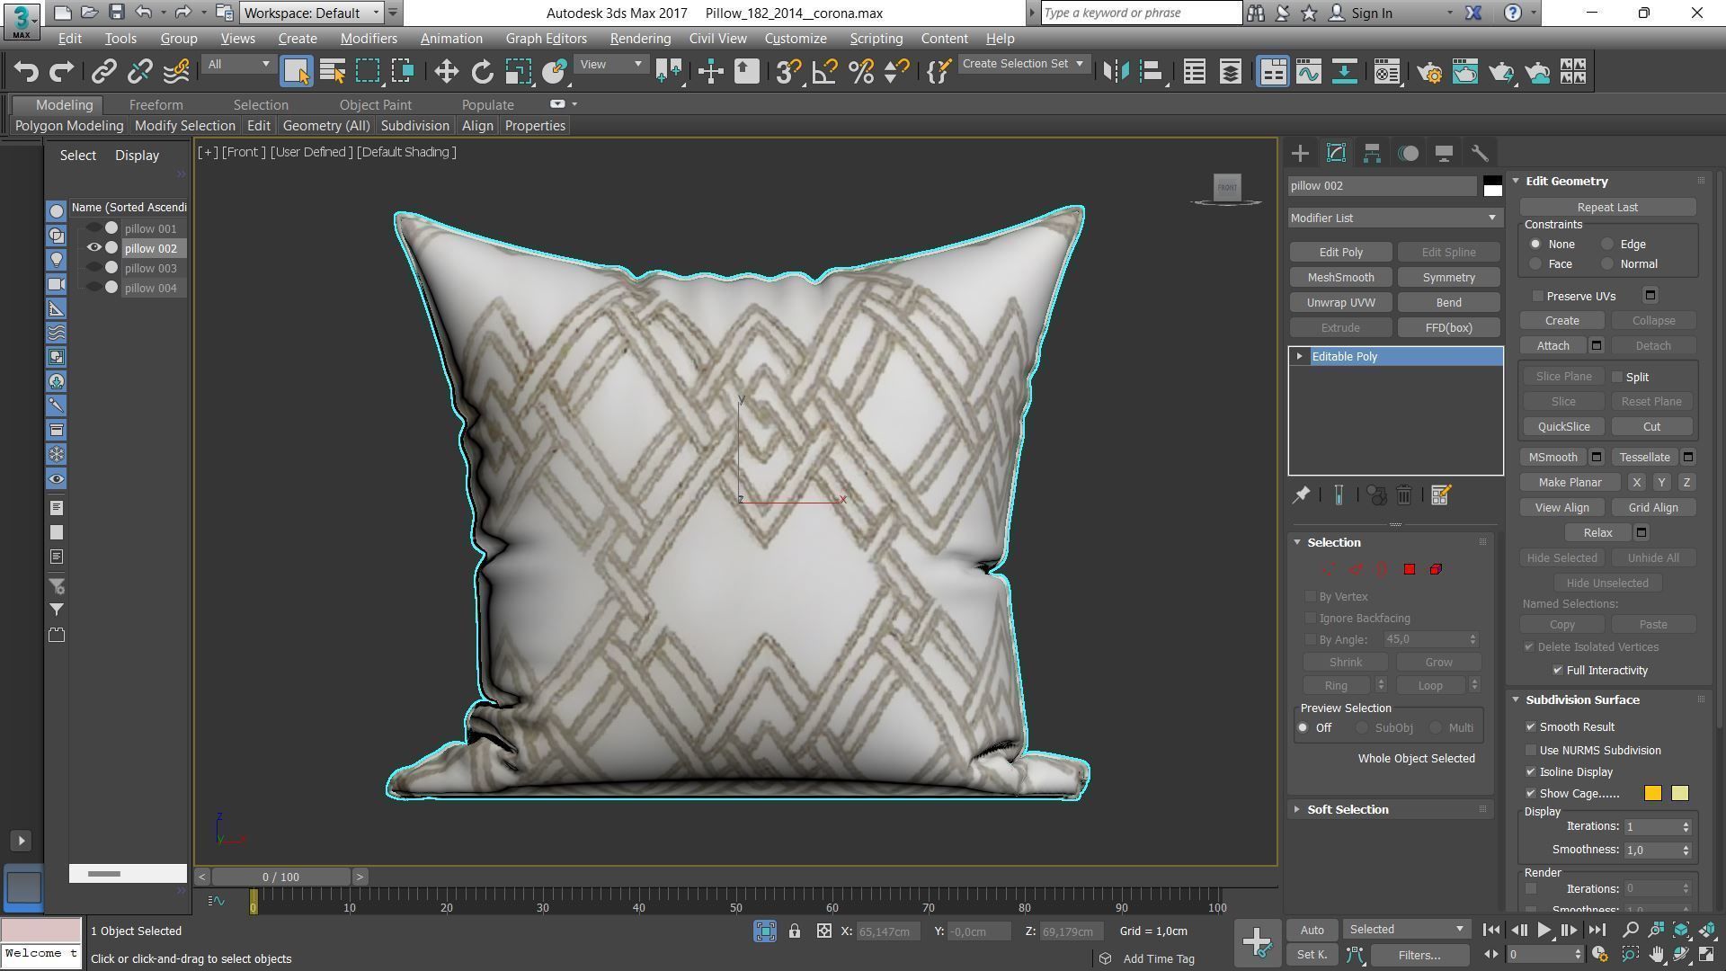Click Remove modifier trash icon
This screenshot has width=1726, height=971.
click(x=1404, y=495)
